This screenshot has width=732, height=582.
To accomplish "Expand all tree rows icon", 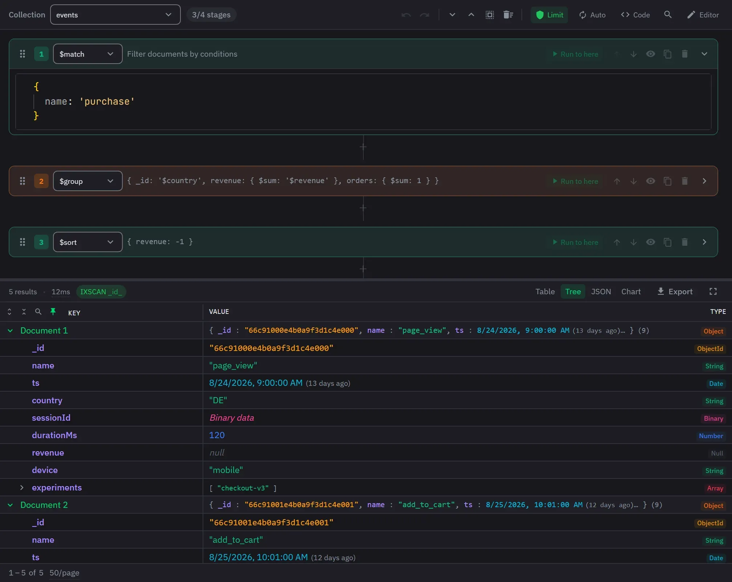I will [9, 312].
